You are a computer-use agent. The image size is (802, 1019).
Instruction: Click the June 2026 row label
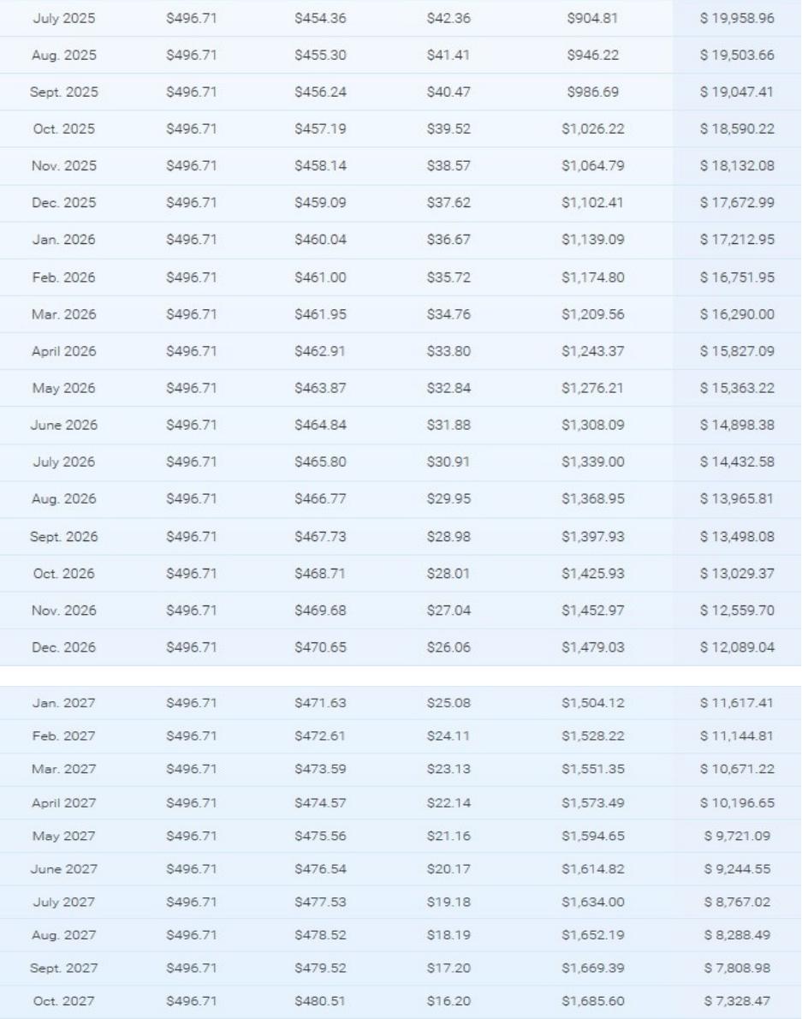point(63,425)
